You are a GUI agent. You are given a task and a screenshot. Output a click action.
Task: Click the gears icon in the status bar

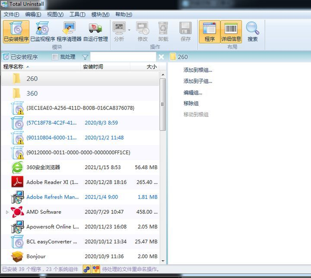[x=87, y=269]
